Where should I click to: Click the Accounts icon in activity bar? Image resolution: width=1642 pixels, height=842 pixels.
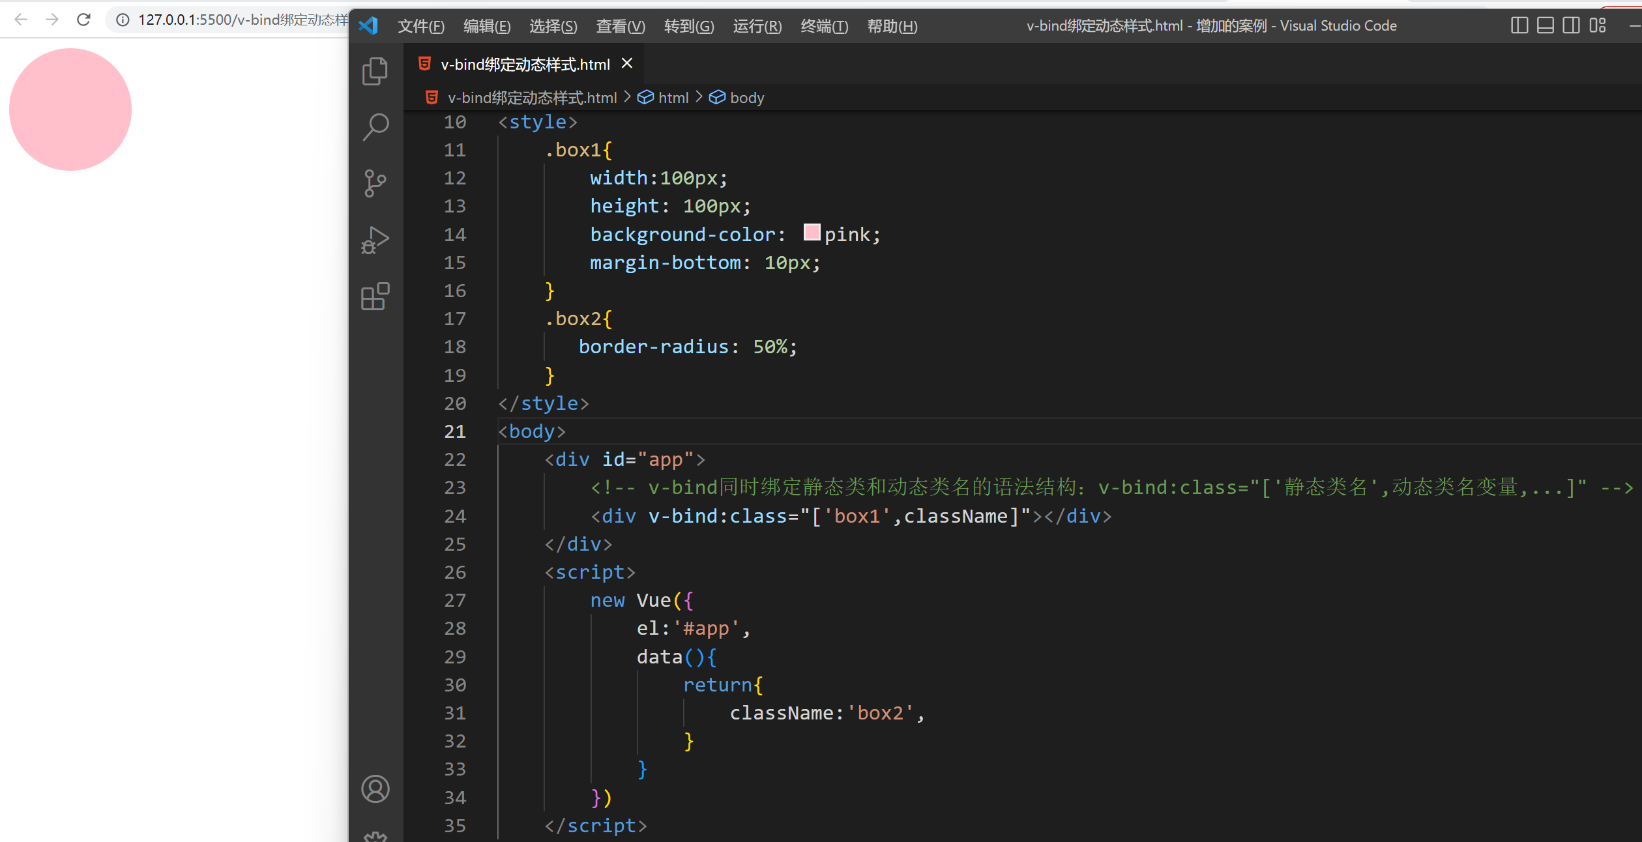[x=375, y=789]
